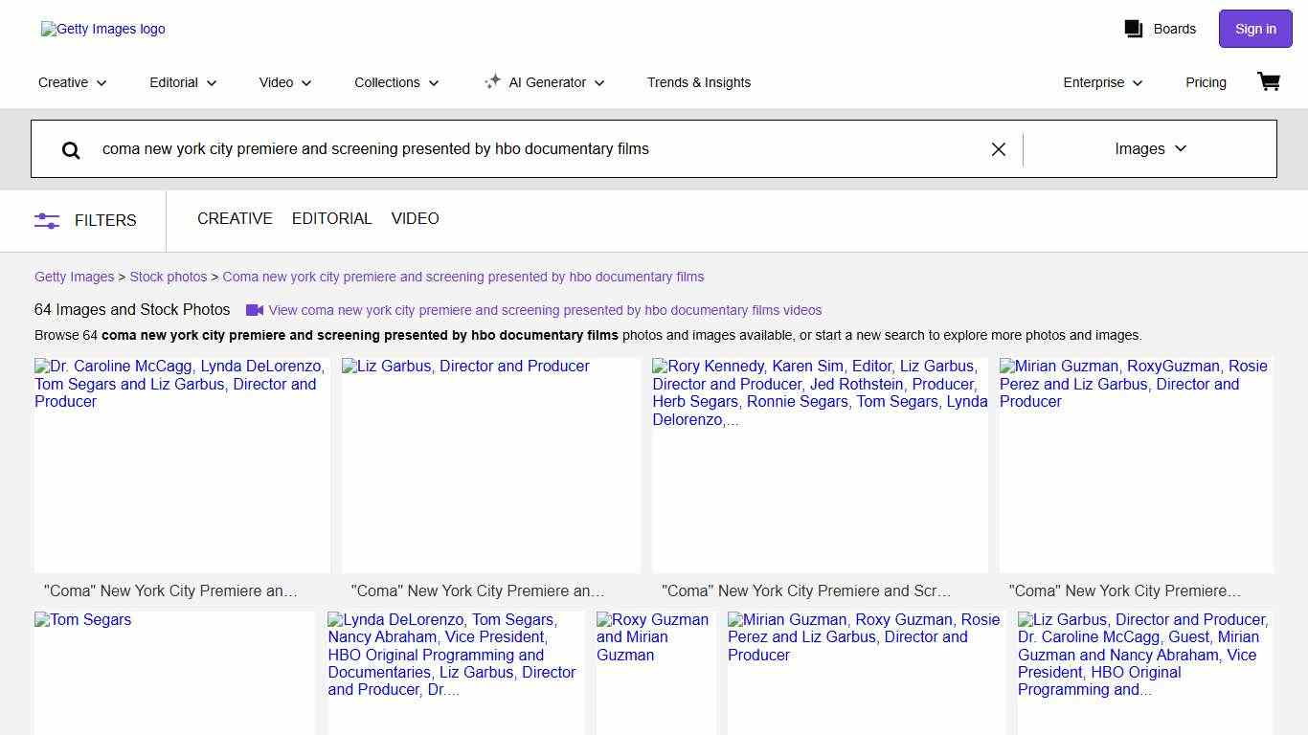The image size is (1308, 735).
Task: Follow the Stock photos breadcrumb link
Action: [169, 277]
